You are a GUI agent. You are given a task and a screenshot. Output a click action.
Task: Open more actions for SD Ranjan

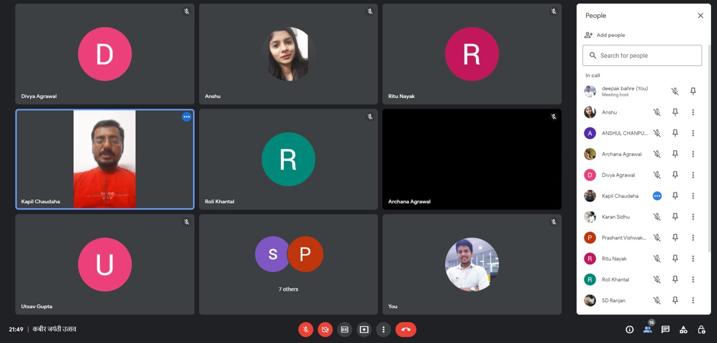point(693,300)
